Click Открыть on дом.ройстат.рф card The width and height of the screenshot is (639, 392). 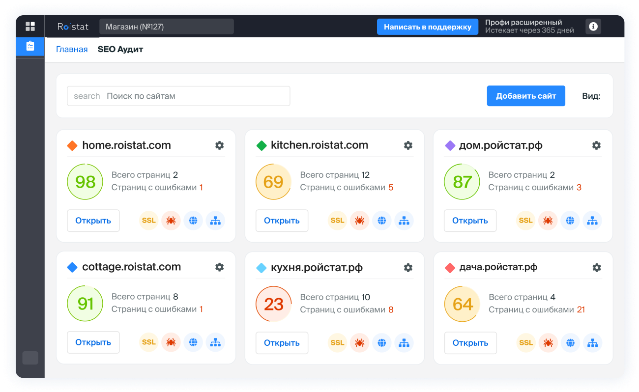[470, 221]
